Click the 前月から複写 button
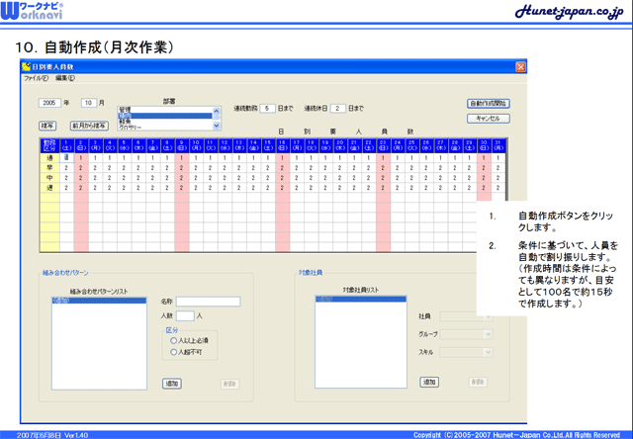The image size is (633, 439). click(90, 126)
